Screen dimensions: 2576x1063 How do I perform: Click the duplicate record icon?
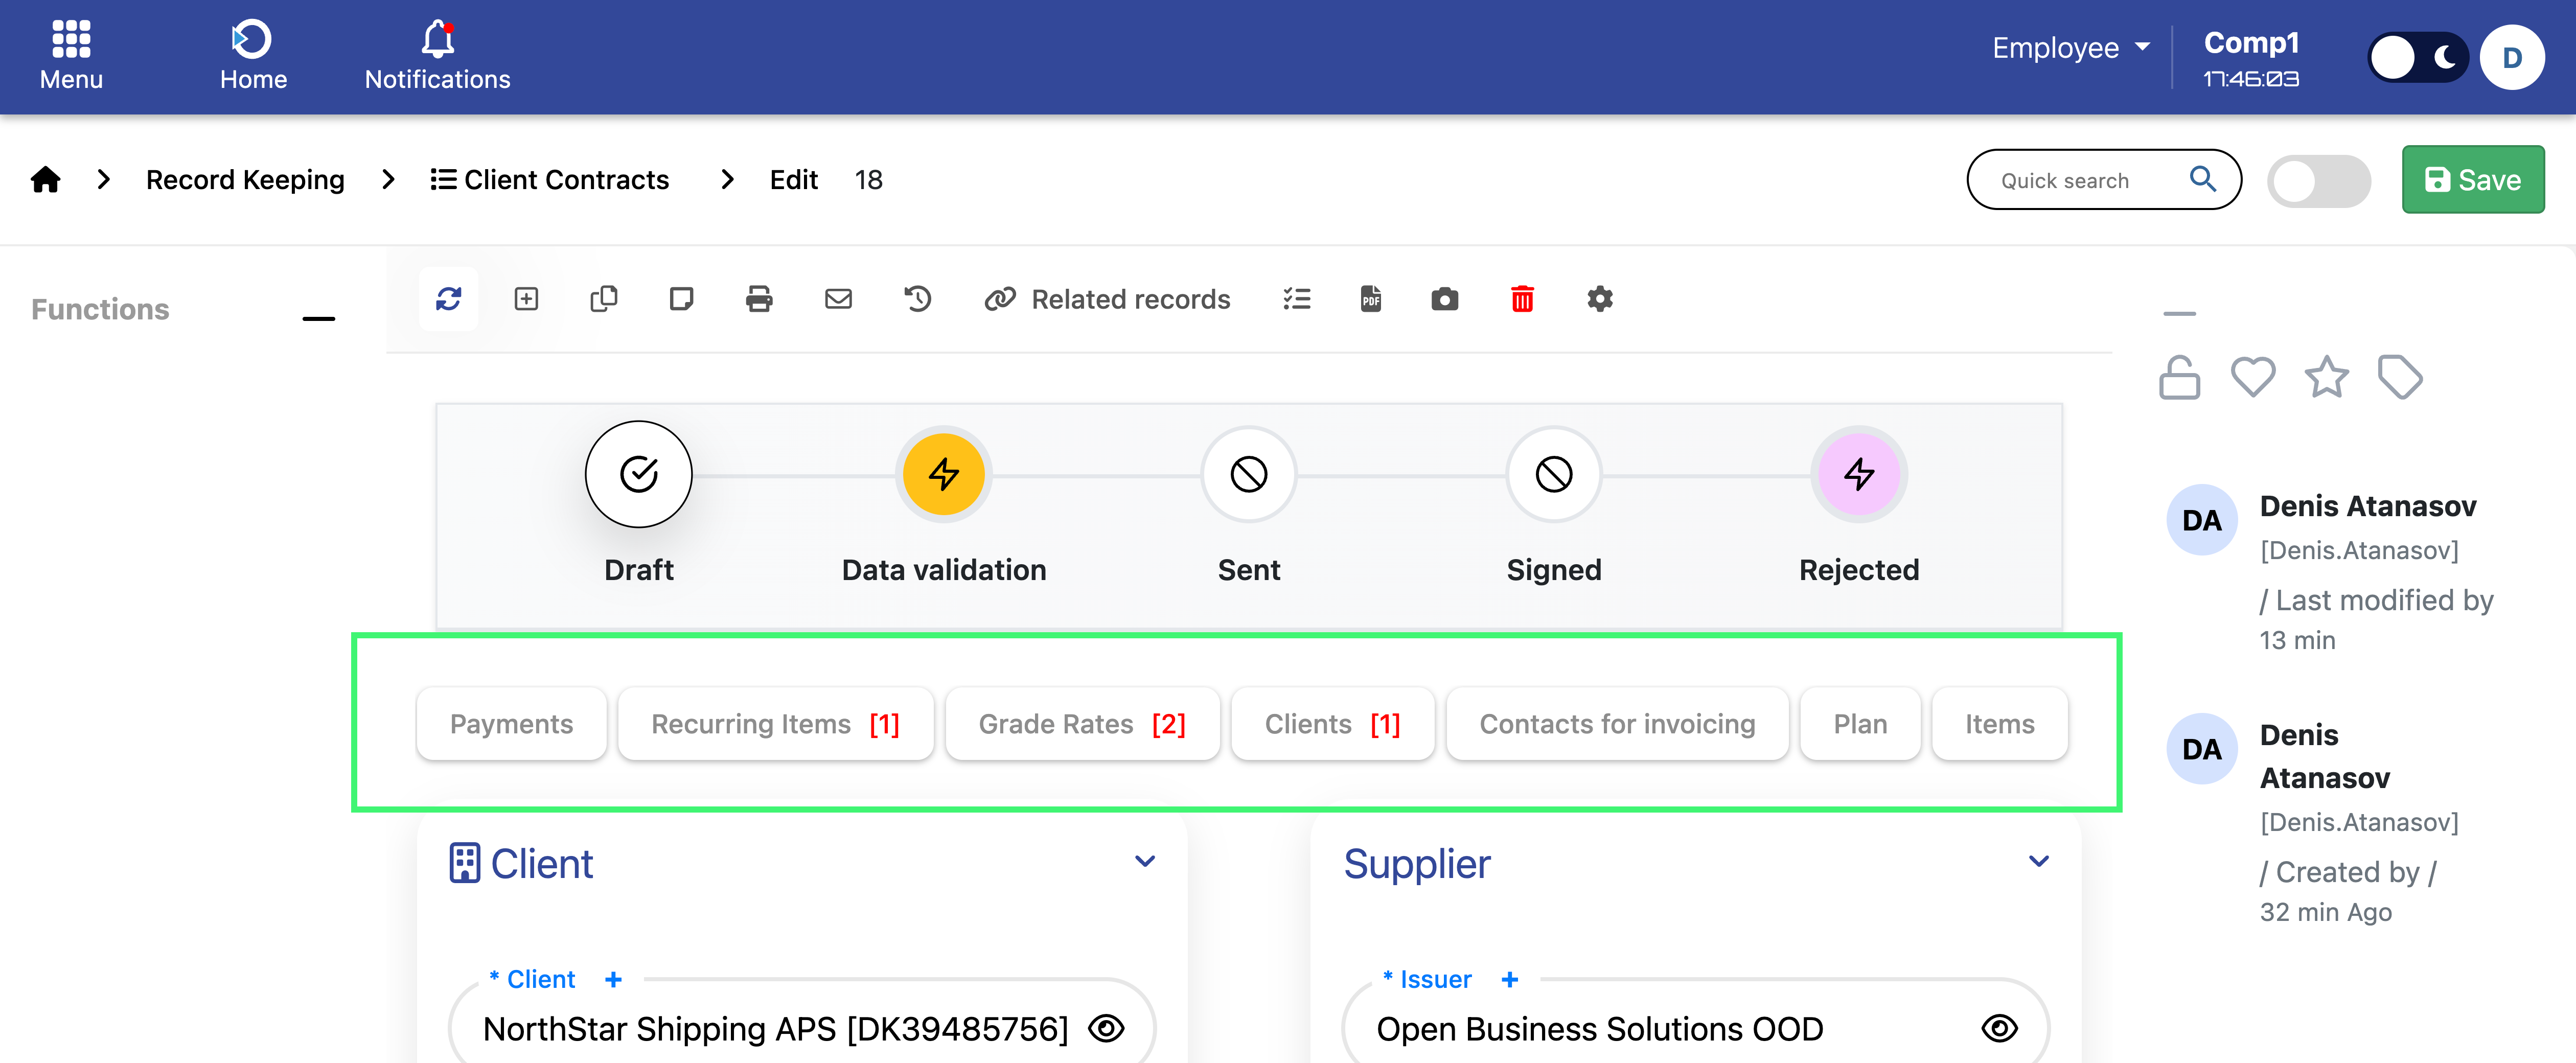tap(604, 299)
